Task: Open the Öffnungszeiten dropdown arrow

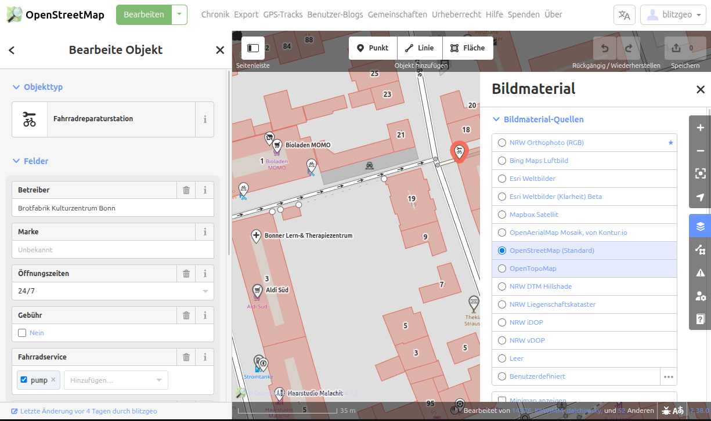Action: pos(205,291)
